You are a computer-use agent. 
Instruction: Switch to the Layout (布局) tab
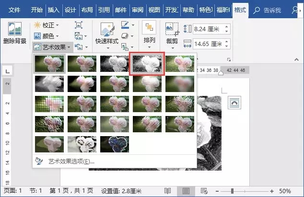click(87, 10)
